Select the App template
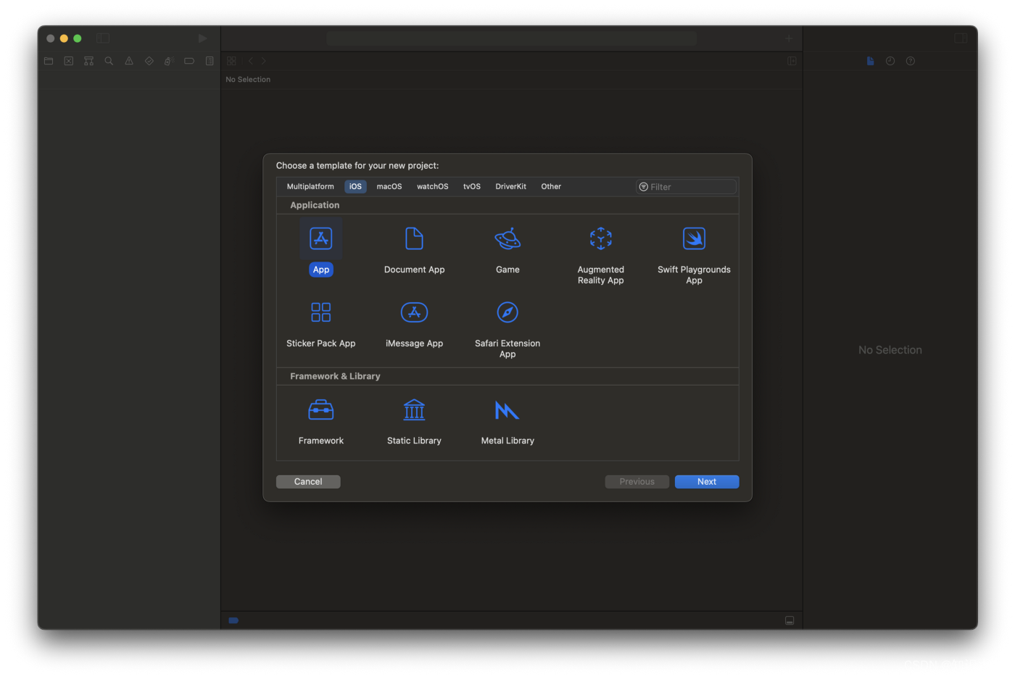 (x=321, y=249)
